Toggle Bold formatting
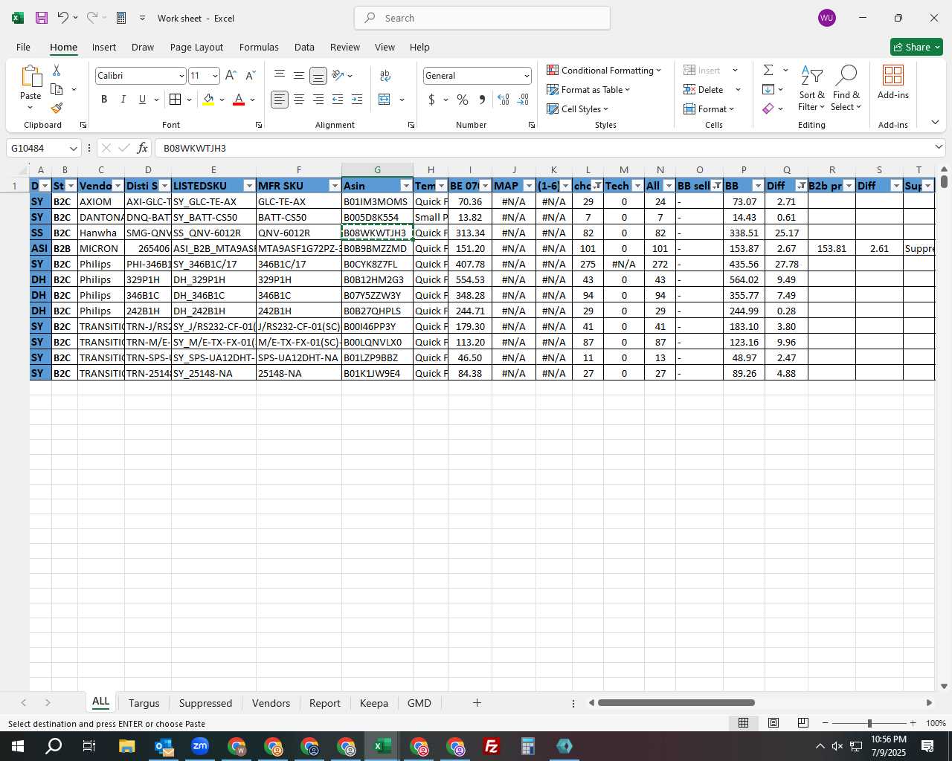The width and height of the screenshot is (952, 761). tap(104, 100)
